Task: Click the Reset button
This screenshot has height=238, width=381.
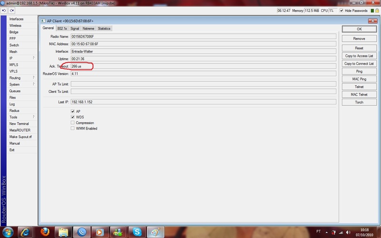Action: [359, 48]
